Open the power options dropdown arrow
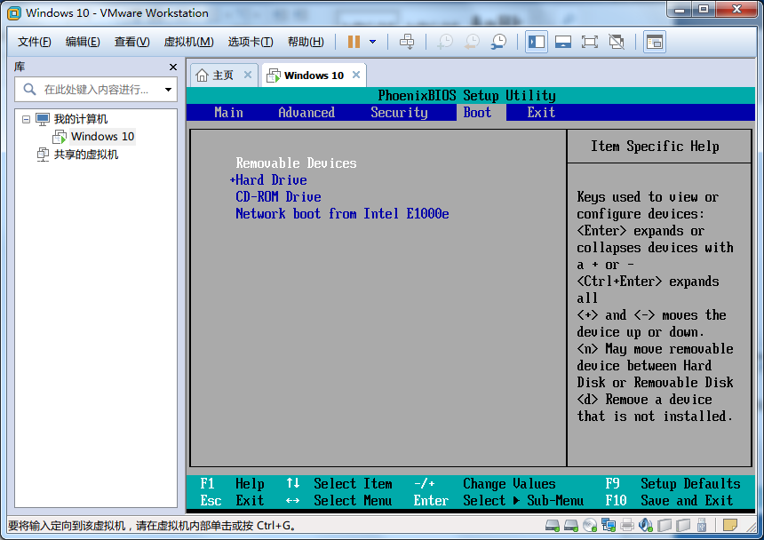Image resolution: width=764 pixels, height=540 pixels. (372, 42)
